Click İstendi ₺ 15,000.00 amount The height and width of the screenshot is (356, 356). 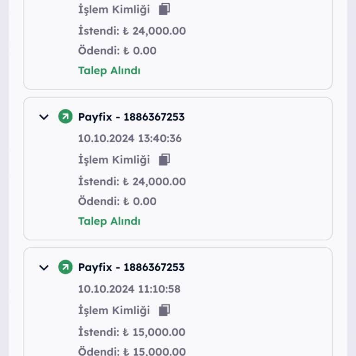pos(132,332)
